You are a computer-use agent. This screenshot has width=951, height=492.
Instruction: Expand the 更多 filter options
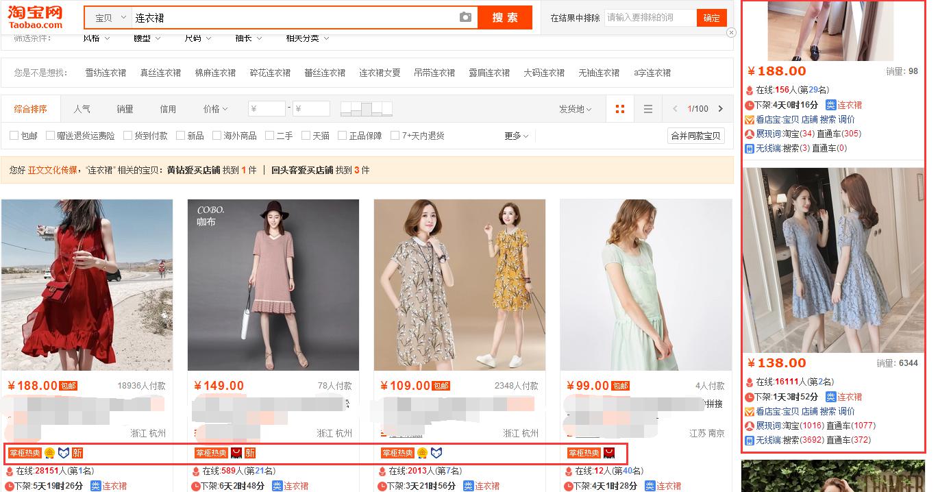[516, 136]
